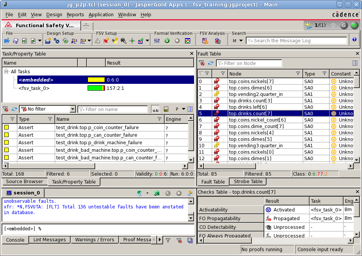The width and height of the screenshot is (362, 256).
Task: Click the message filter funnel icon near console tabs
Action: [x=168, y=240]
